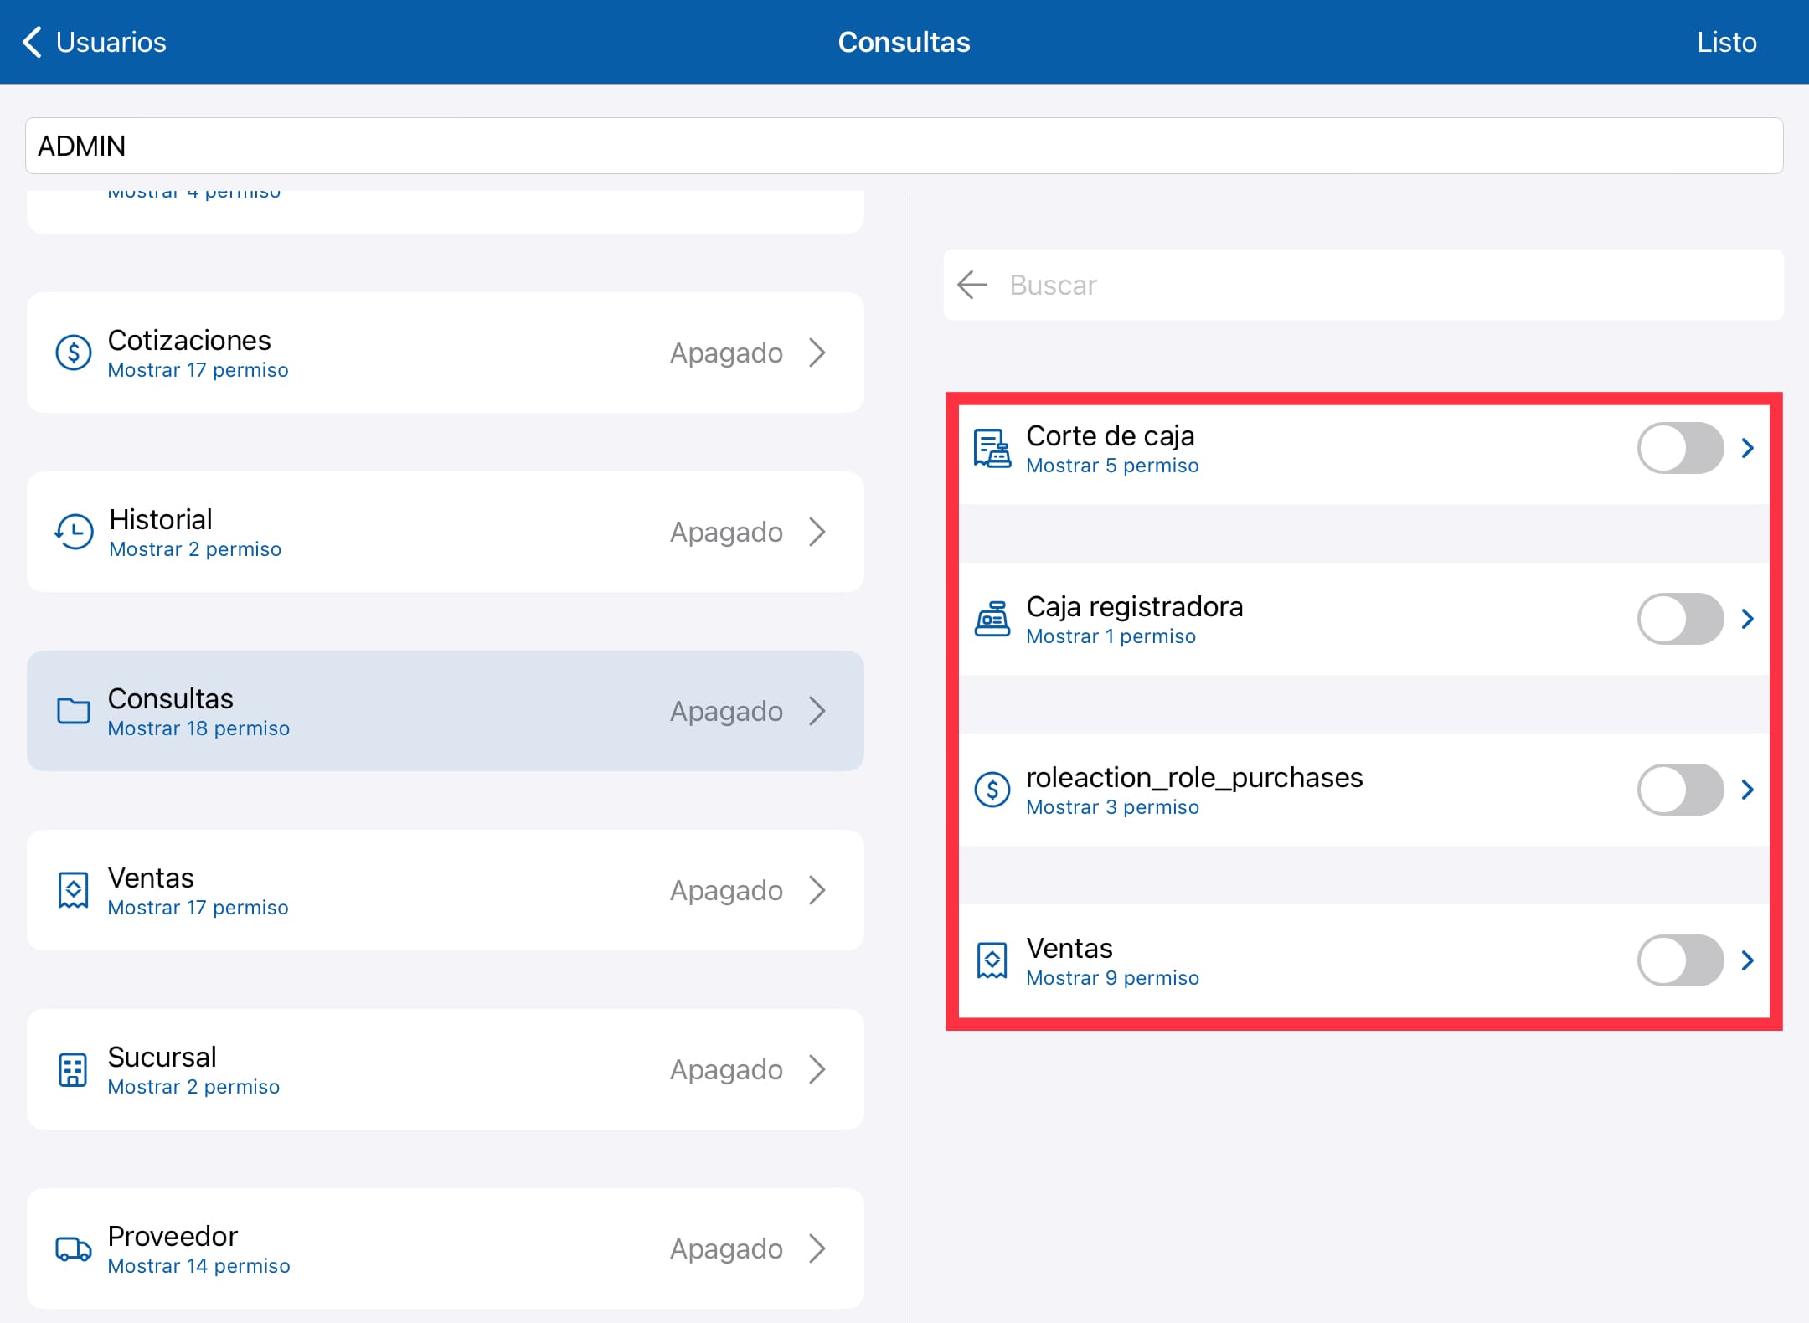
Task: Expand Historial row chevron
Action: pos(817,532)
